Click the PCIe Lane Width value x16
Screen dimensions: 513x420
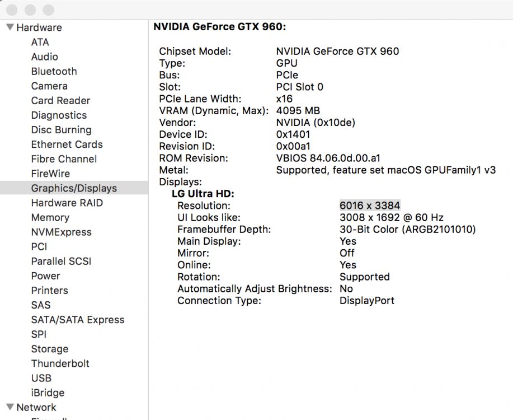click(284, 99)
